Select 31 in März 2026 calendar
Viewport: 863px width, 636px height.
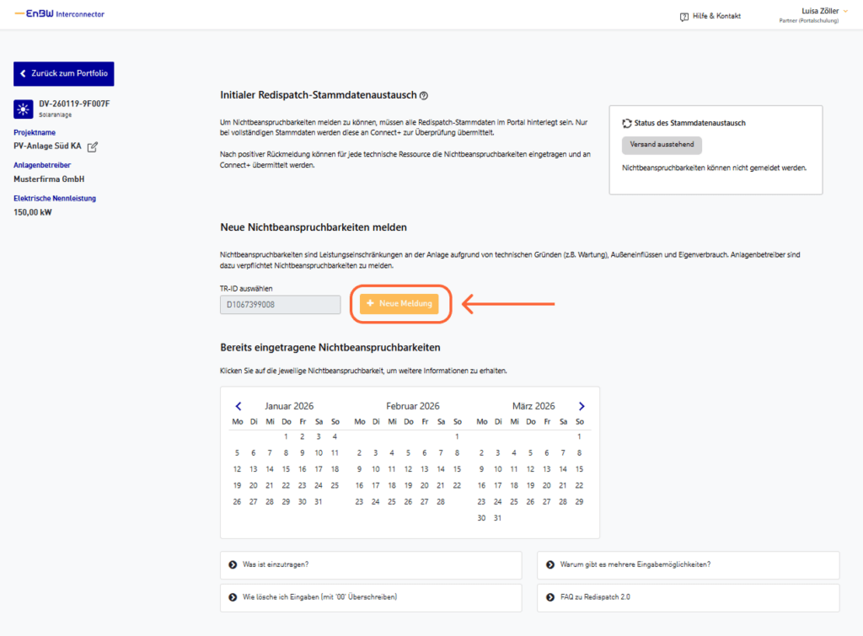pos(497,518)
